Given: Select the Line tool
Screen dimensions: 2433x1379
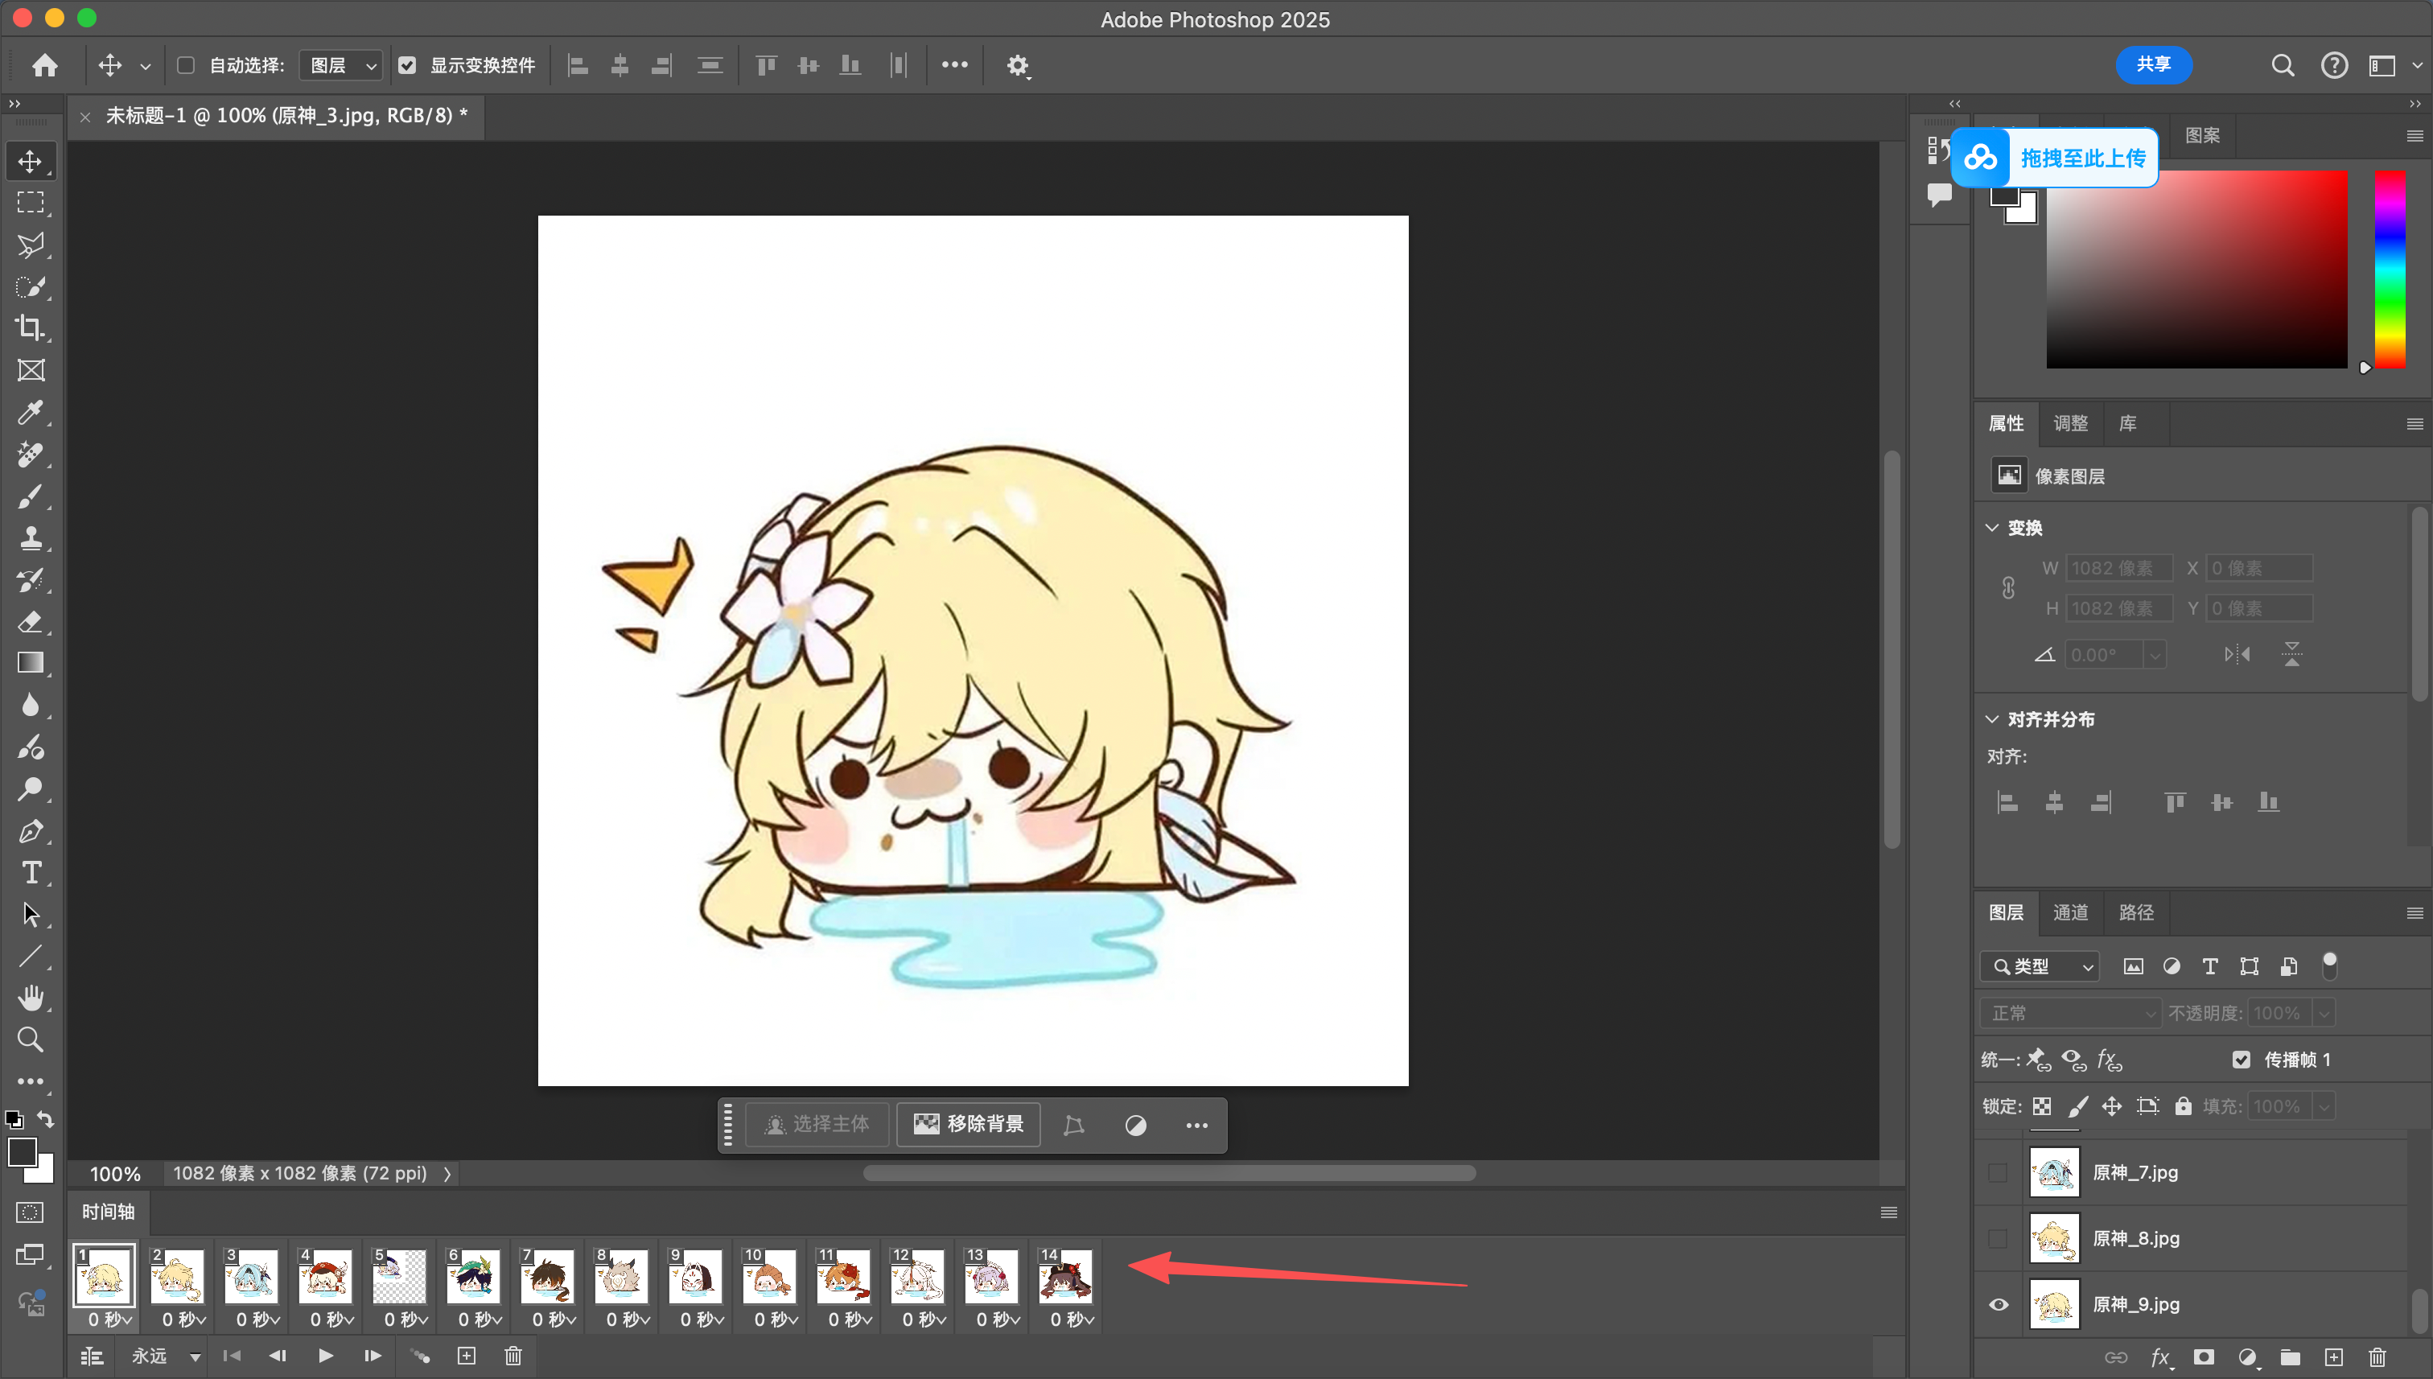Looking at the screenshot, I should pyautogui.click(x=31, y=956).
